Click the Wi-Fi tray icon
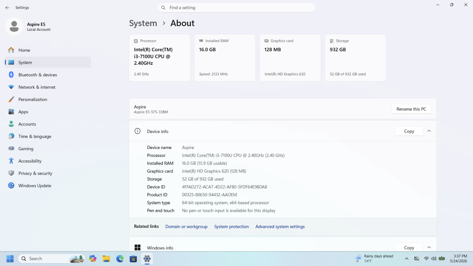473x266 pixels. [x=426, y=259]
